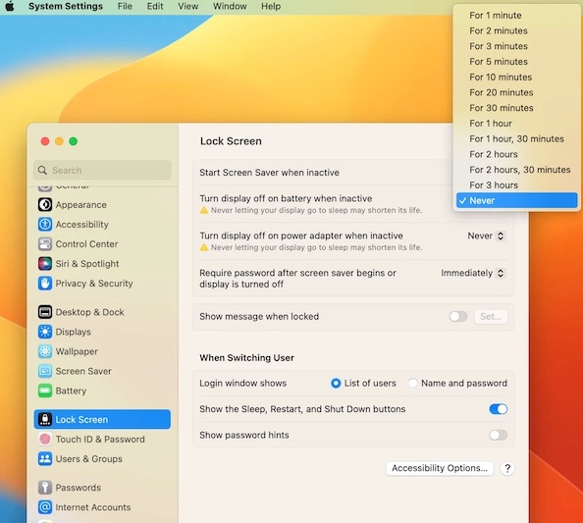Click the Siri & Spotlight icon
The height and width of the screenshot is (523, 583).
click(45, 264)
